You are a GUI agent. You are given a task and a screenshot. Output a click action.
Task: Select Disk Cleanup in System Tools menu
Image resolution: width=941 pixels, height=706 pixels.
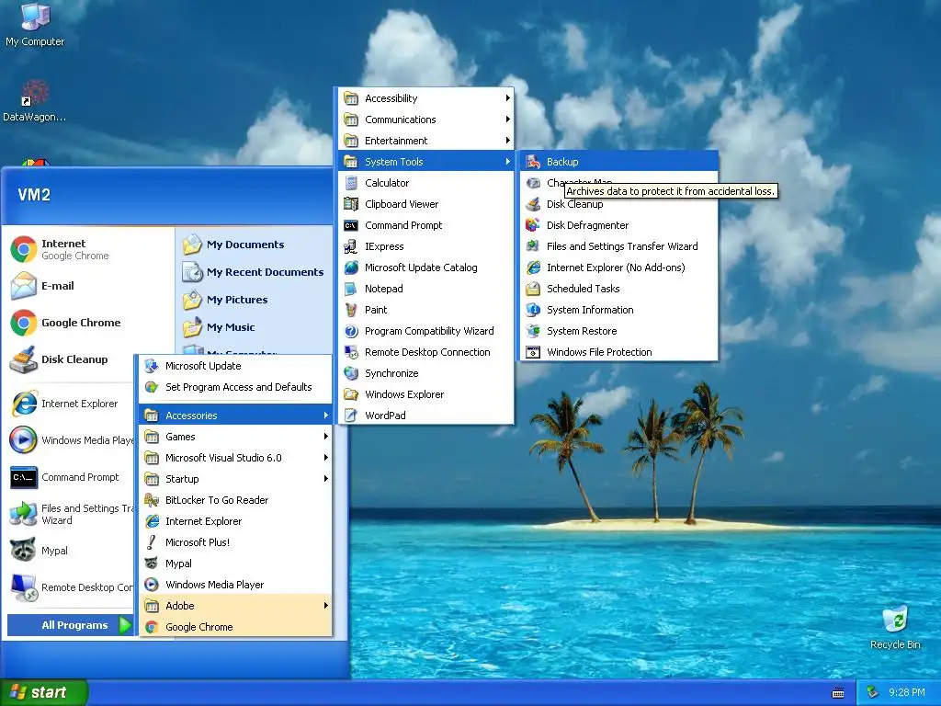[x=619, y=204]
